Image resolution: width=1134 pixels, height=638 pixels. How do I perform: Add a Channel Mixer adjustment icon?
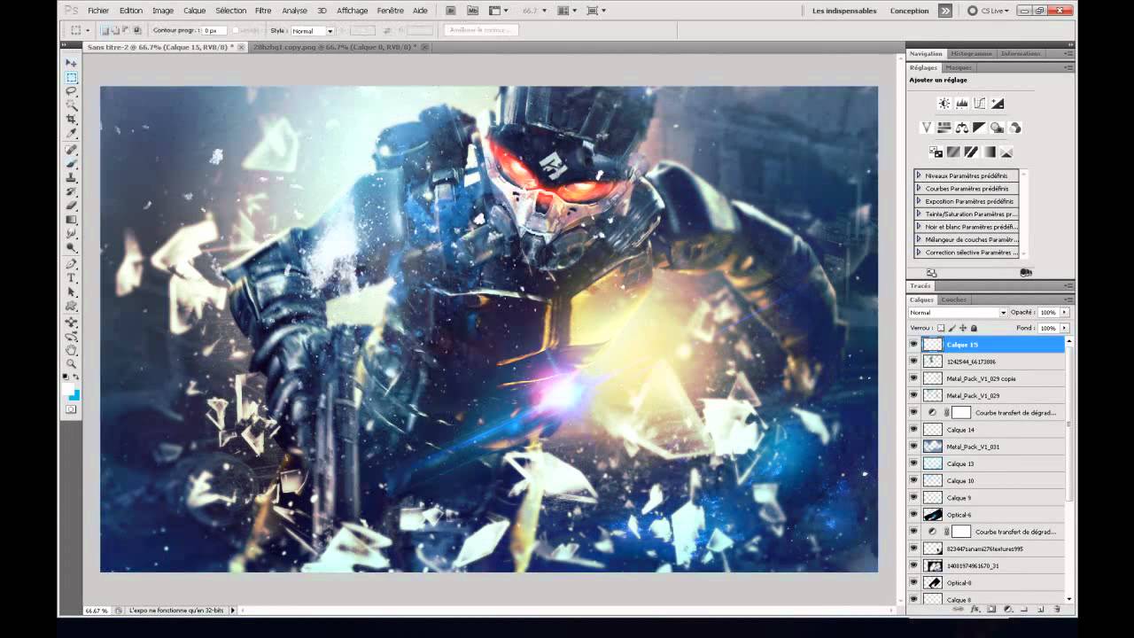point(1015,128)
